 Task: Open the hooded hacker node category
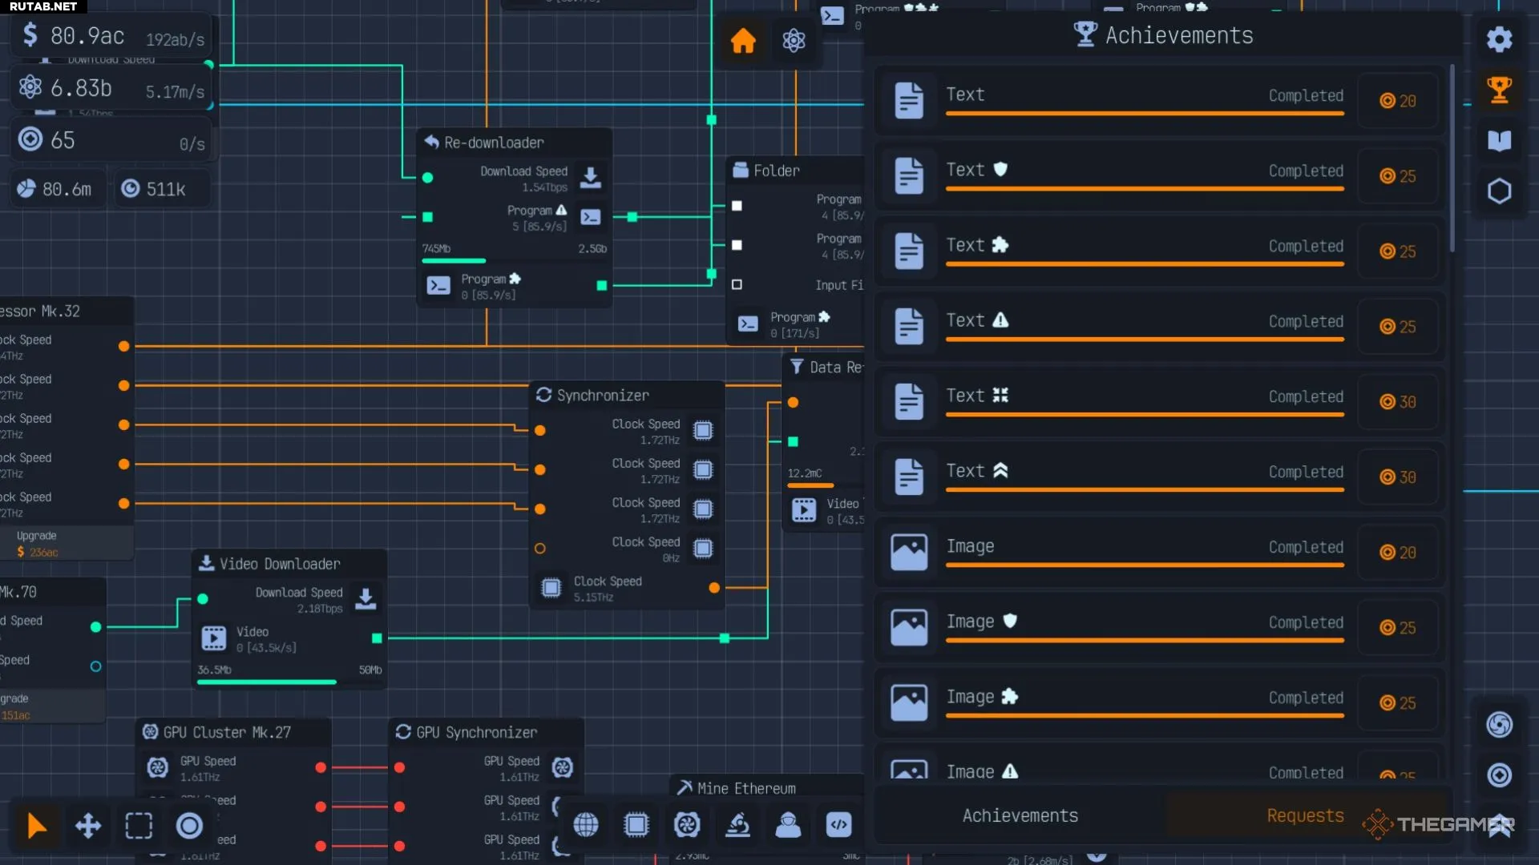point(788,824)
